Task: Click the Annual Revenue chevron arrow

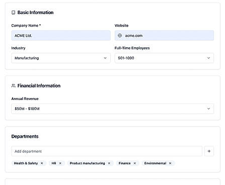Action: pyautogui.click(x=208, y=109)
